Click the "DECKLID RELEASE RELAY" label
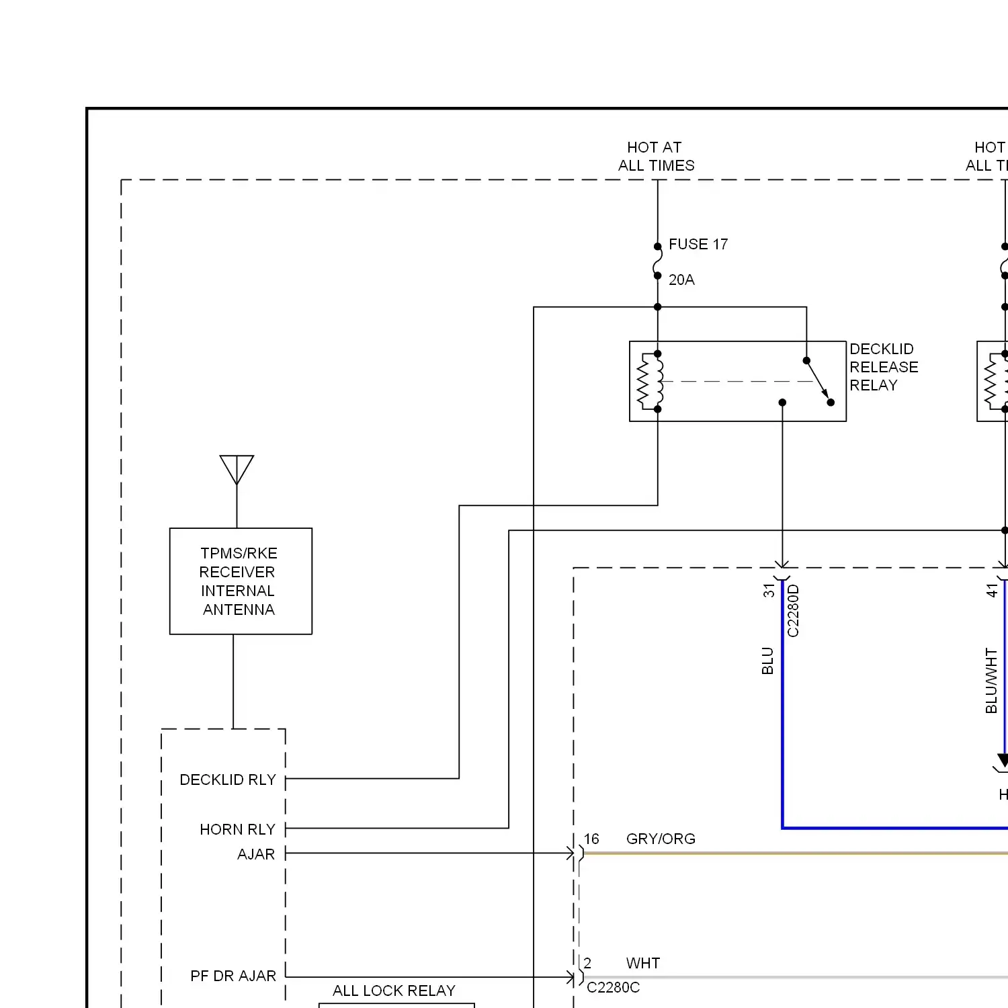 coord(884,367)
